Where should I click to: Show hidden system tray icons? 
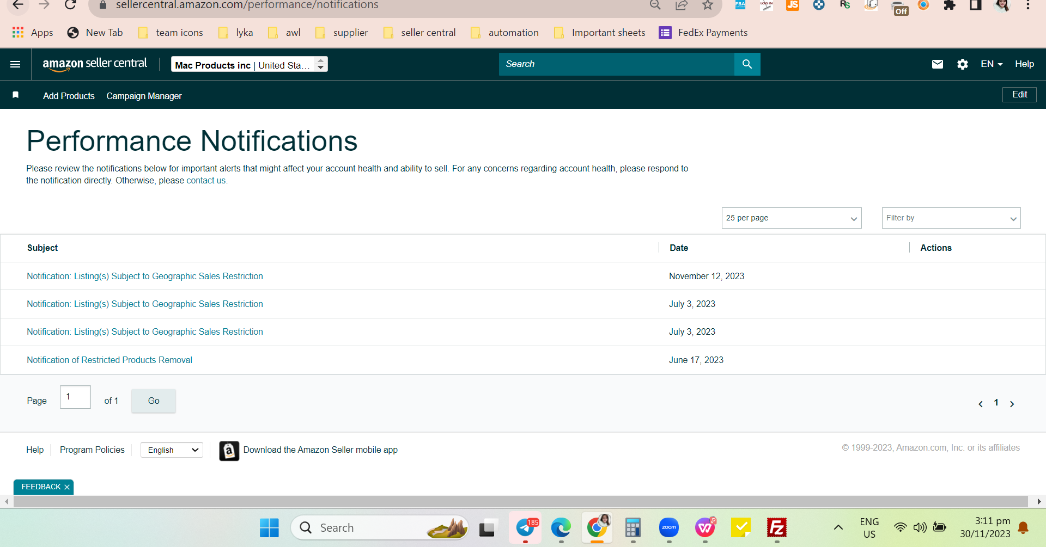coord(838,527)
